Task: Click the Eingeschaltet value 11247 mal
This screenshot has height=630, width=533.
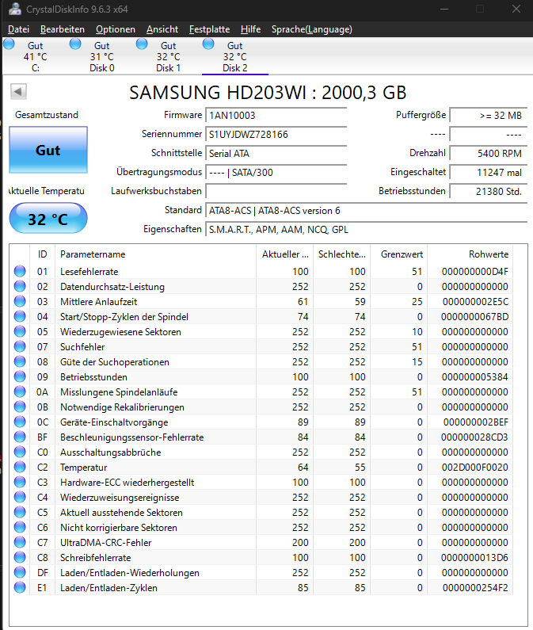Action: tap(488, 173)
